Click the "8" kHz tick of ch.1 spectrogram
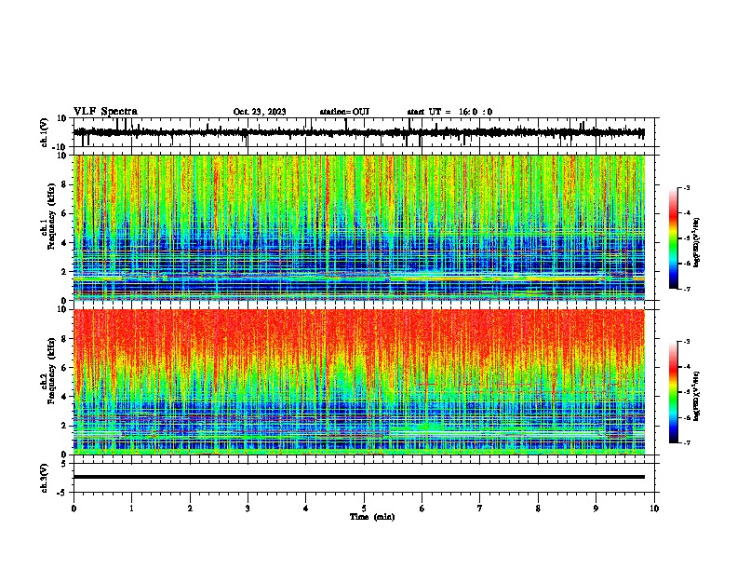737x570 pixels. [65, 184]
